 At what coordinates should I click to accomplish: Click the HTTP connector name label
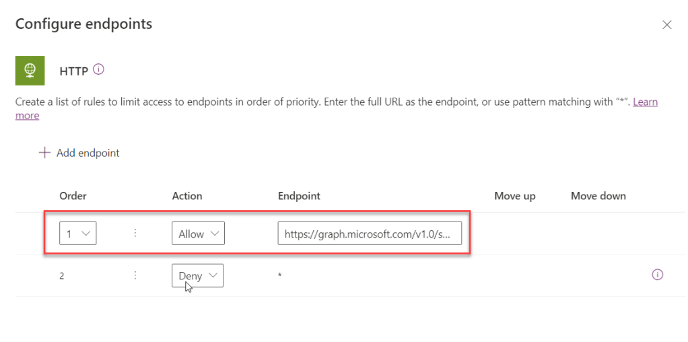[74, 71]
